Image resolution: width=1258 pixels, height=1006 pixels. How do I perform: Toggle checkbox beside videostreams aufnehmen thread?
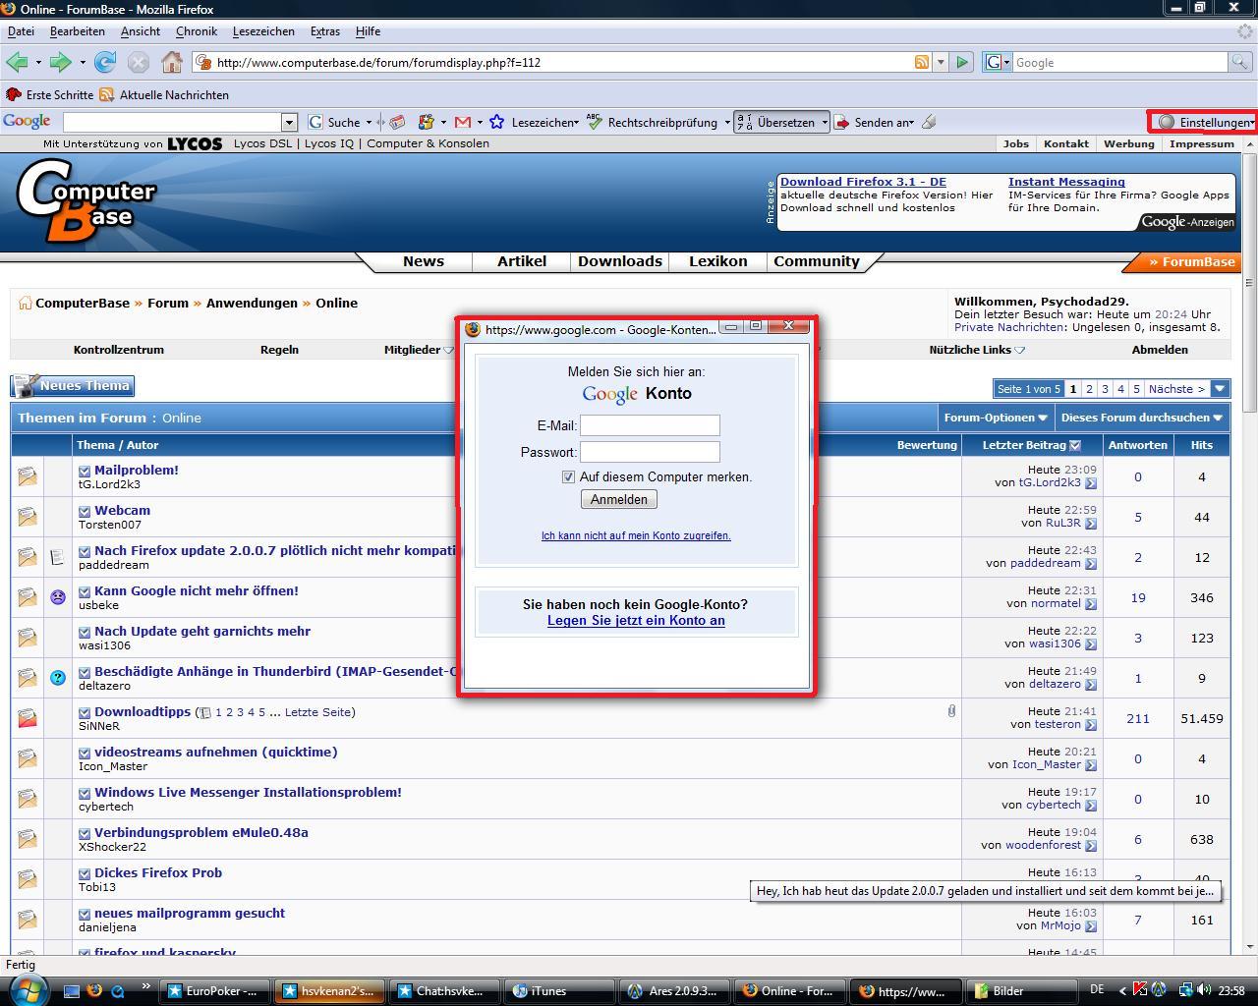(x=85, y=753)
